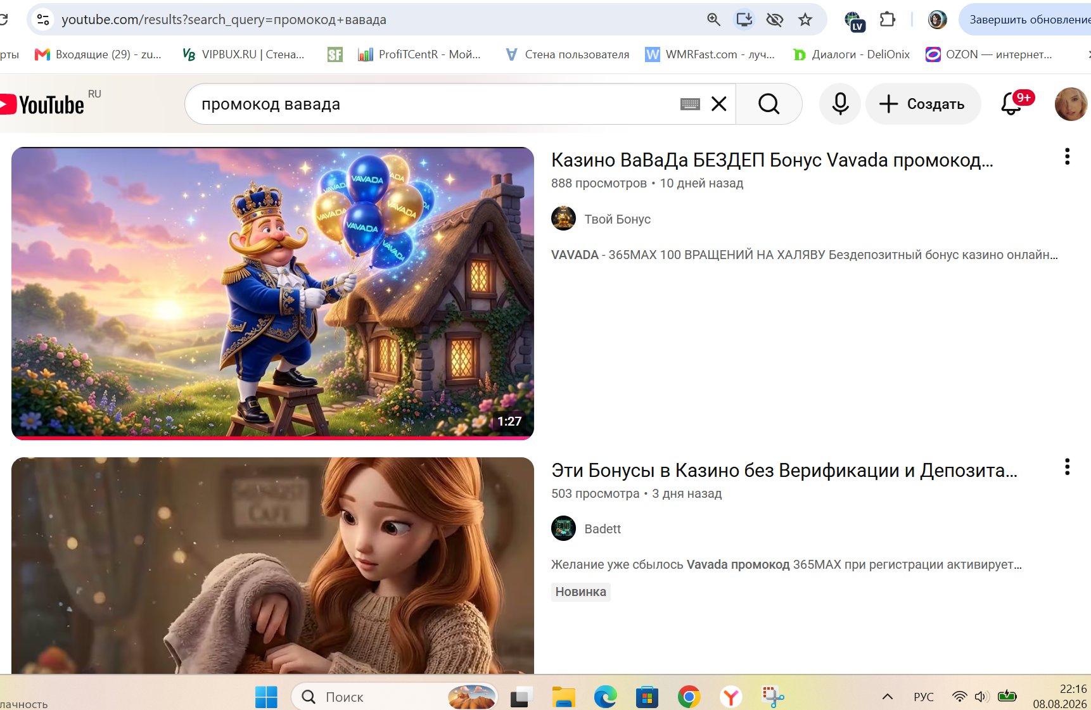Open Wi-Fi network settings in tray
1091x710 pixels.
coord(960,697)
